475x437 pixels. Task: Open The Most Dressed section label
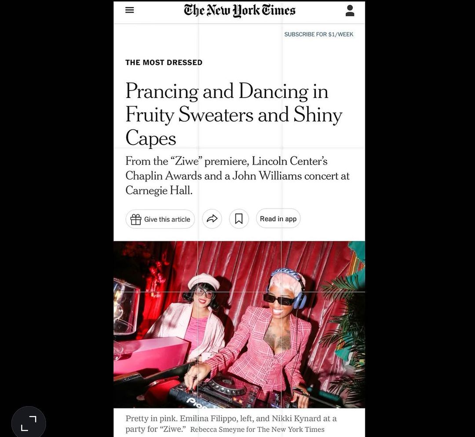point(164,63)
